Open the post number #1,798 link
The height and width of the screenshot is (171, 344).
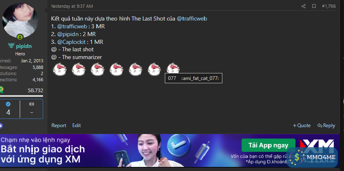click(329, 6)
